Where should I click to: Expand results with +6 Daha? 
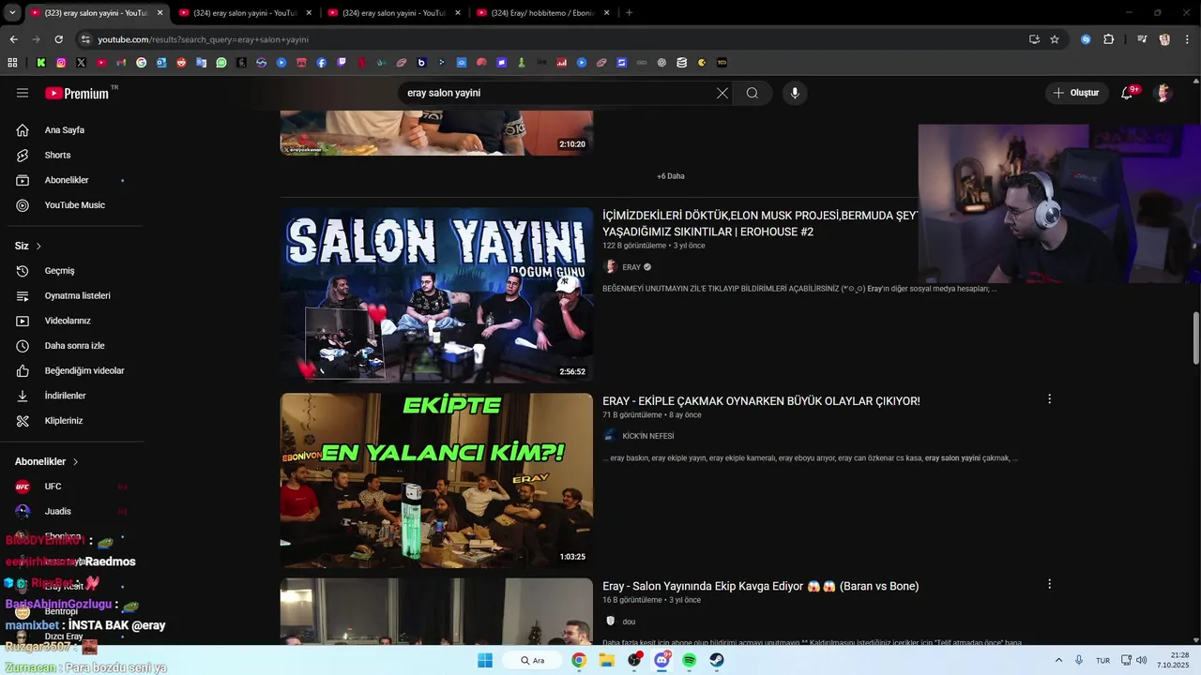[x=671, y=176]
